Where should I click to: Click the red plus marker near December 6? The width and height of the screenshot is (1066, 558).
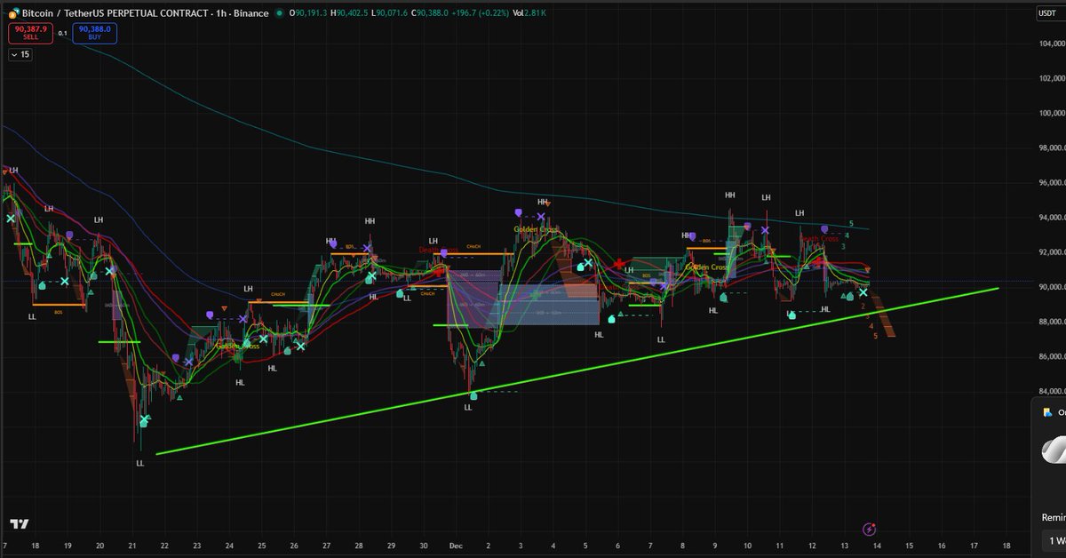coord(619,264)
